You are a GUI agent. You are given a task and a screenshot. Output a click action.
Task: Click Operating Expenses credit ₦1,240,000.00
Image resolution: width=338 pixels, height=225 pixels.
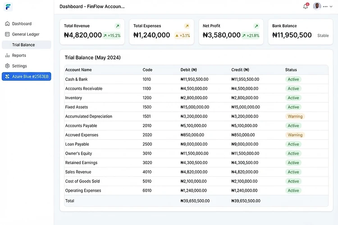pos(244,191)
